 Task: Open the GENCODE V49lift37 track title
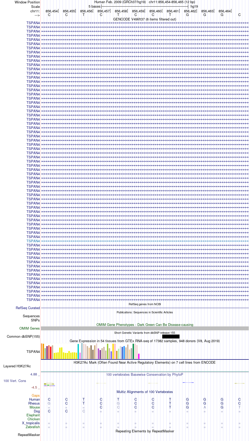[145, 19]
